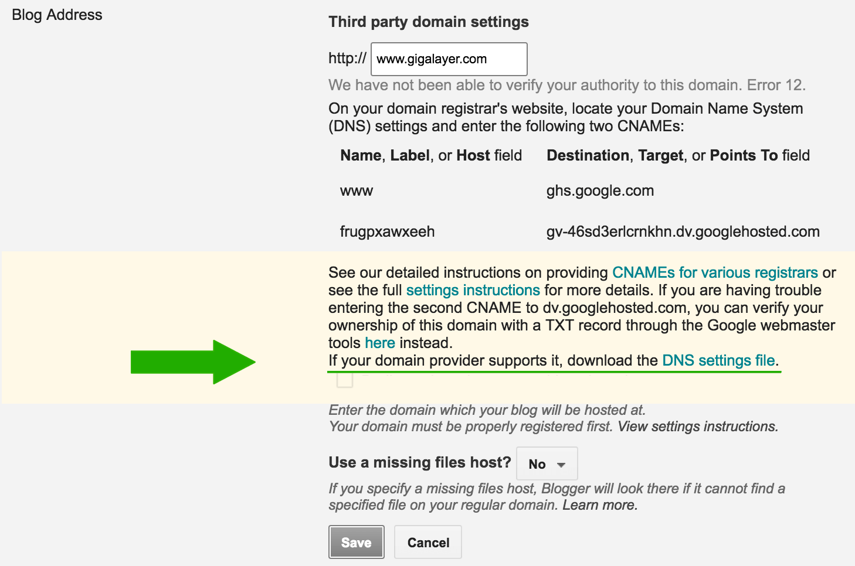Click the www.gigalayer.com domain input field

(x=449, y=59)
